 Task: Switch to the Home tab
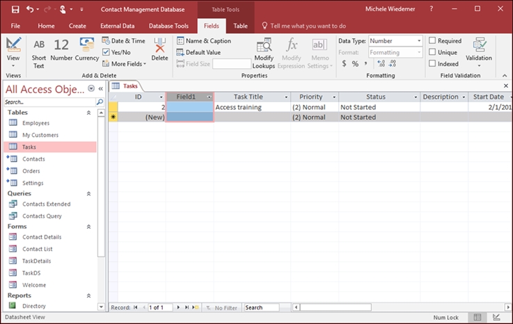tap(46, 26)
